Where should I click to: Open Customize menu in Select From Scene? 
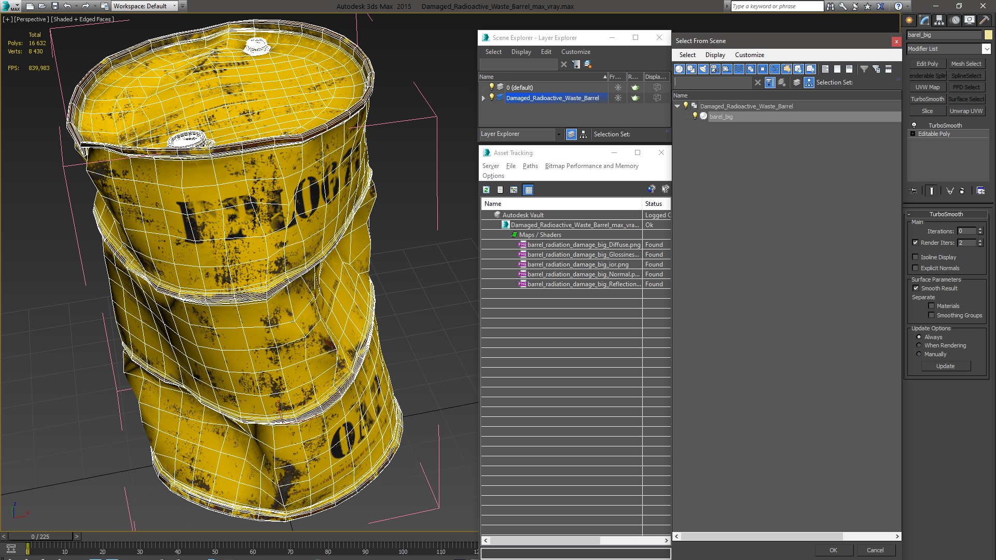[x=749, y=55]
